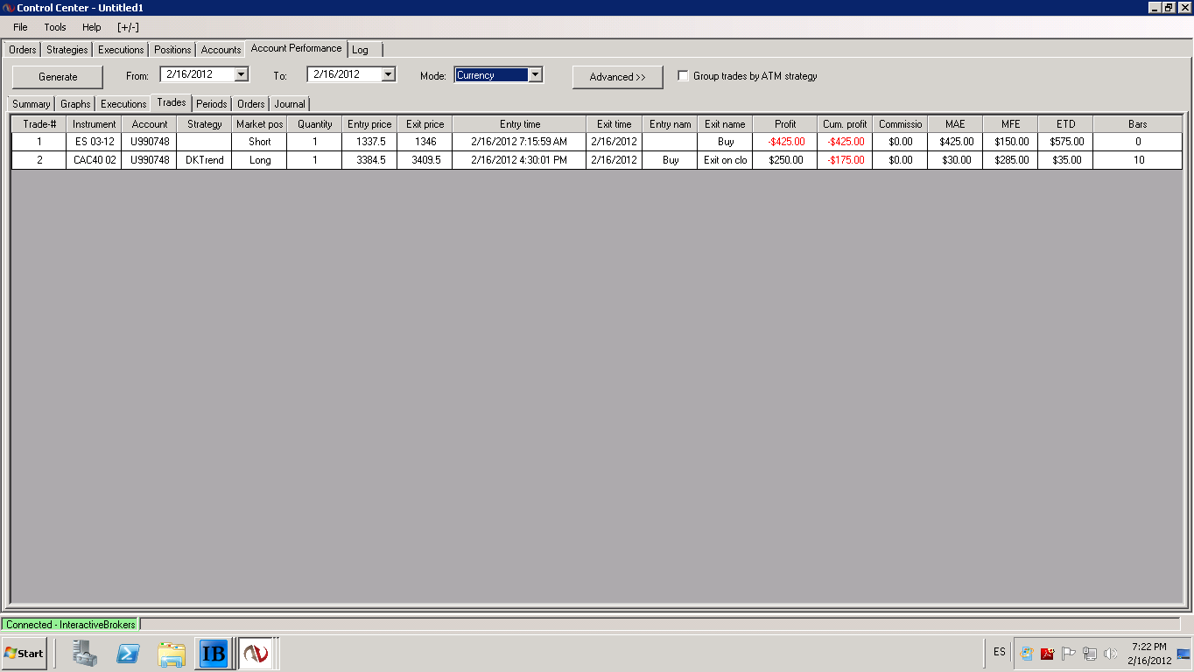
Task: Open the Start menu
Action: coord(25,653)
